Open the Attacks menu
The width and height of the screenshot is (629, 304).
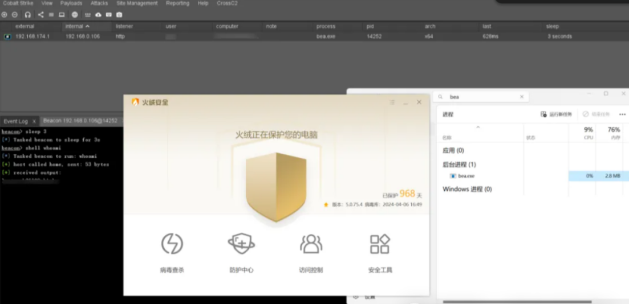(99, 3)
